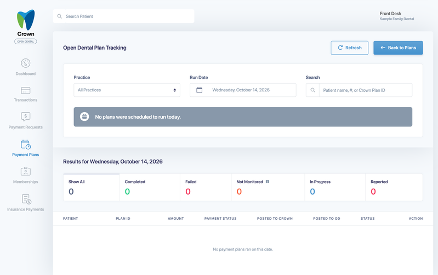Image resolution: width=438 pixels, height=275 pixels.
Task: Click 'No payment plans ran on this date' text
Action: click(x=243, y=249)
